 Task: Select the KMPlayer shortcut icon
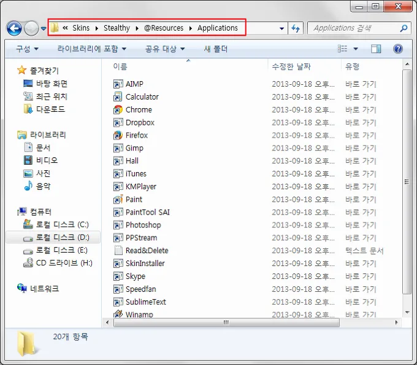click(x=118, y=186)
